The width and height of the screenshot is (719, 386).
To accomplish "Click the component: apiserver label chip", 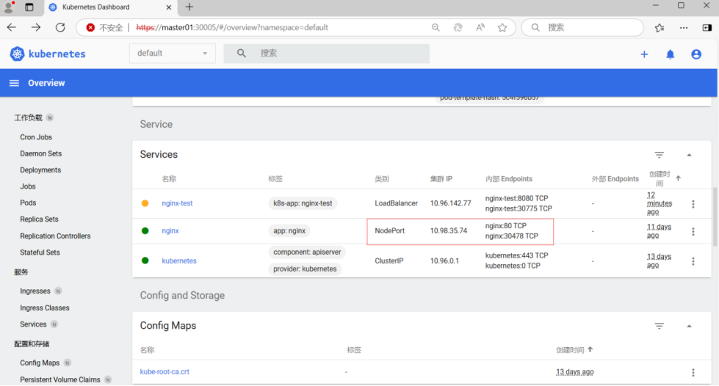I will point(307,252).
